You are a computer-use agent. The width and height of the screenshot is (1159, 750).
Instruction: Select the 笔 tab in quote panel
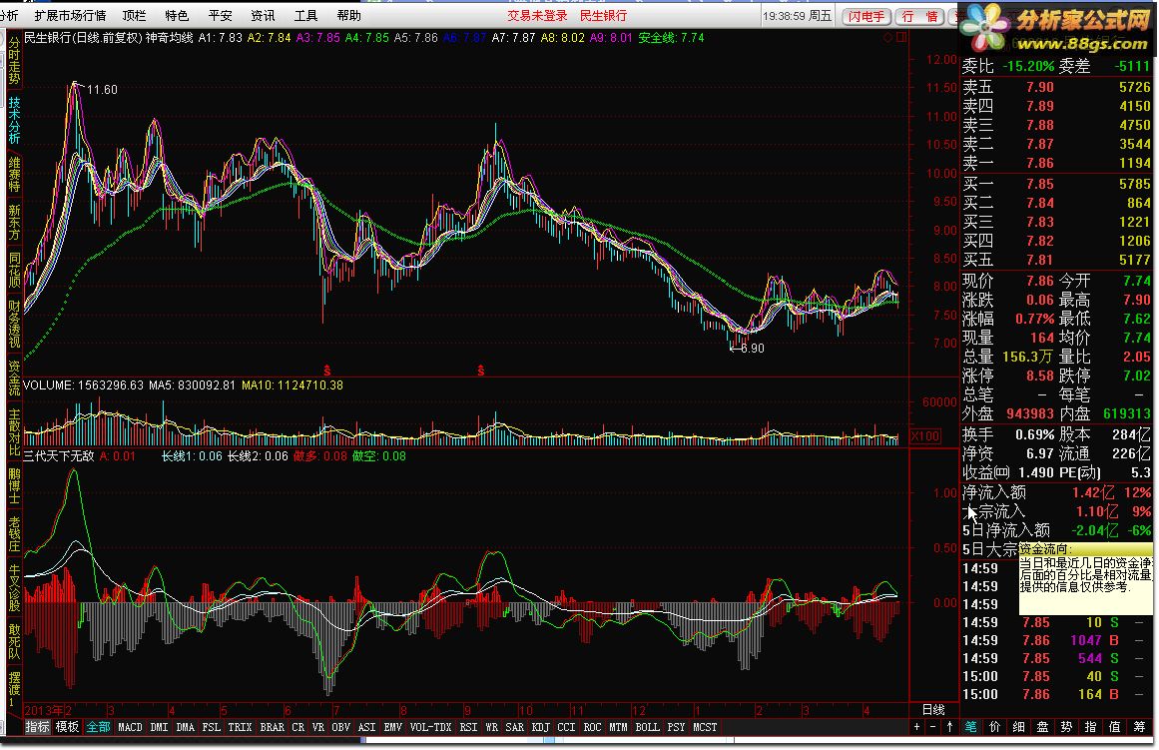971,727
